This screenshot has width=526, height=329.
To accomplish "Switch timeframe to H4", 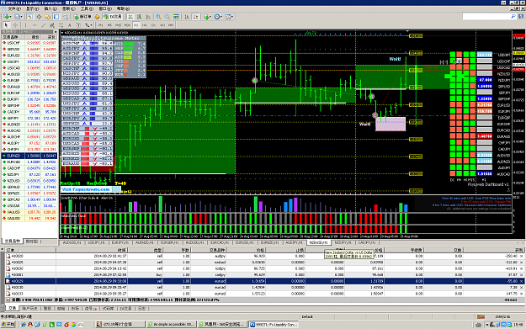I will coord(145,25).
